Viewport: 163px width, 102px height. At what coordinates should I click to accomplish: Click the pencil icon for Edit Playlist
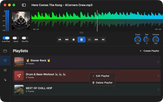tap(93, 76)
